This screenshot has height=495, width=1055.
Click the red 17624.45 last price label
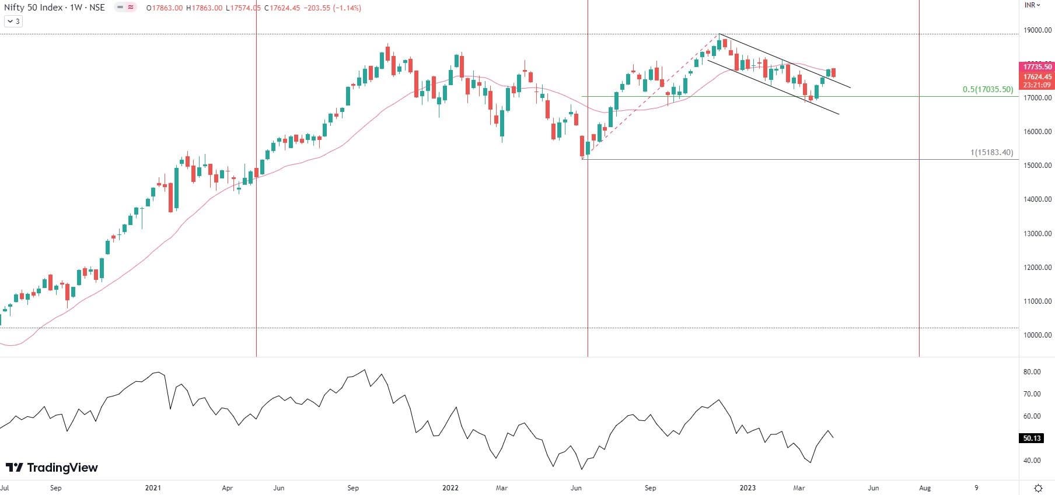[x=1037, y=77]
